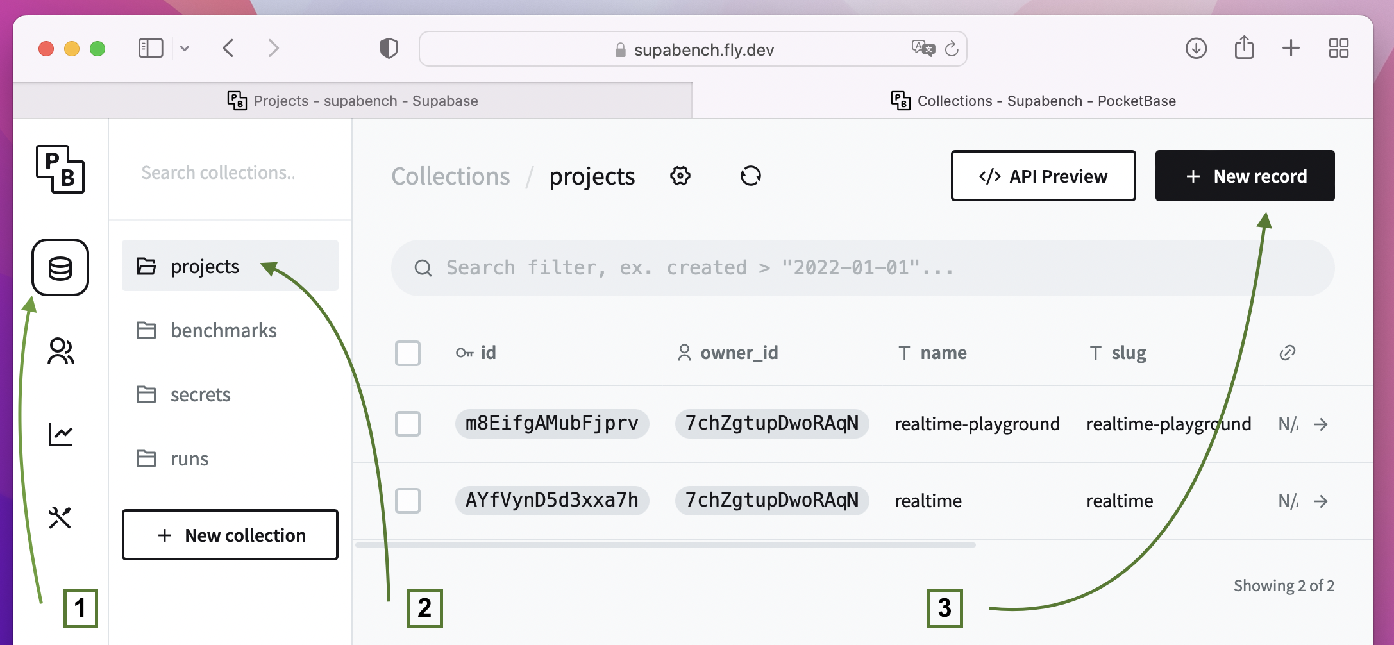Image resolution: width=1394 pixels, height=645 pixels.
Task: Select the secrets collection
Action: click(x=230, y=394)
